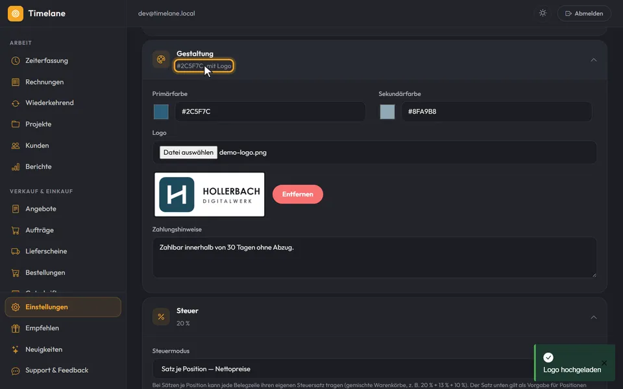Click the Zahlungshinweise text area
The width and height of the screenshot is (623, 389).
[x=374, y=257]
